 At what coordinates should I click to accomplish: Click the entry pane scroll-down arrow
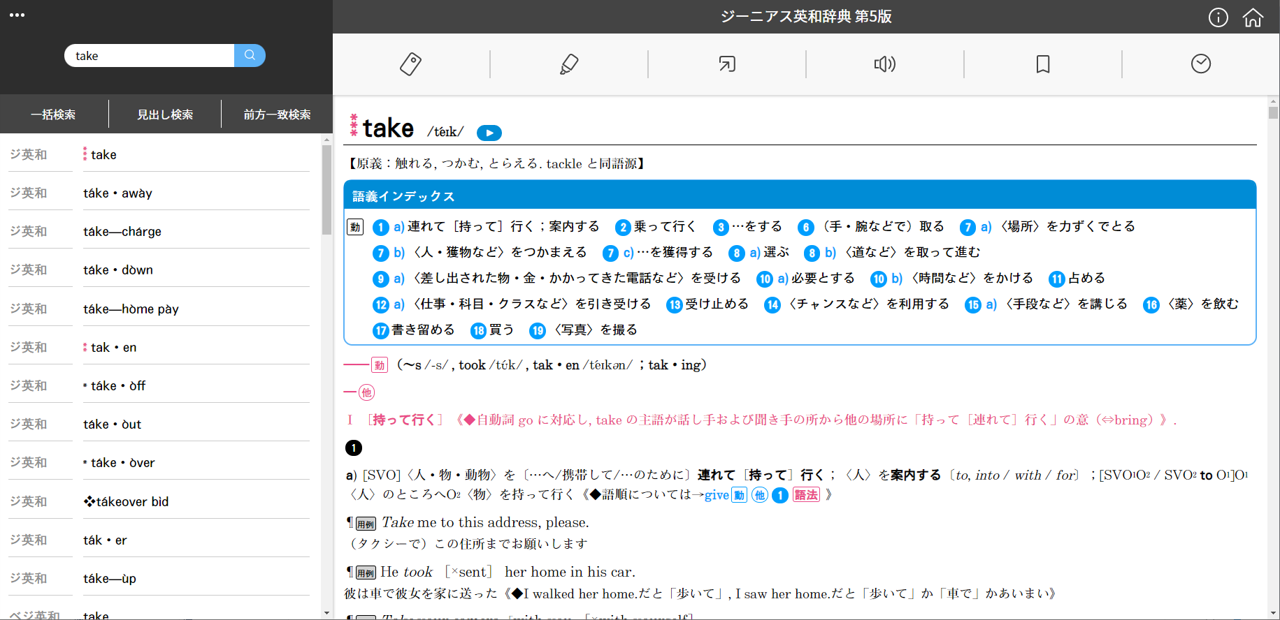(x=1273, y=613)
